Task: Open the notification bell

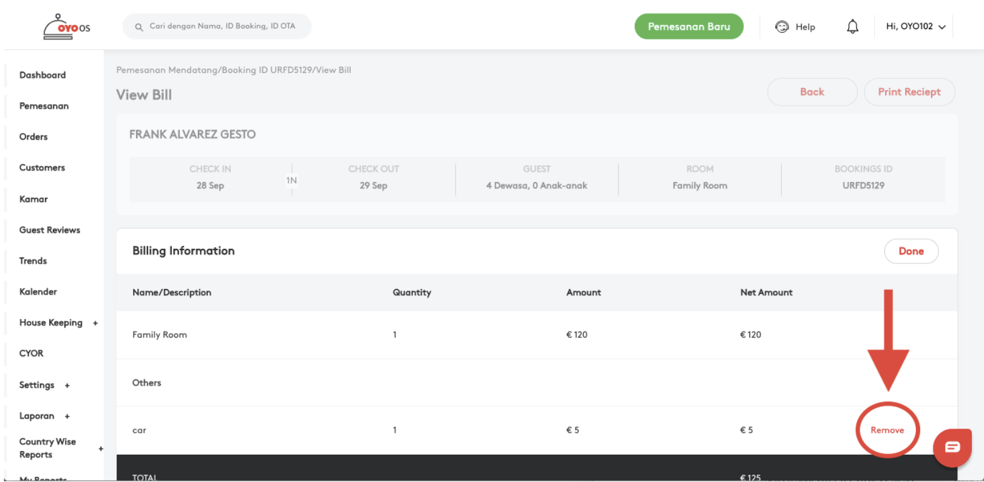Action: pos(853,27)
